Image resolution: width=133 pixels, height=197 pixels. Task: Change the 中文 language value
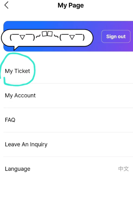[x=123, y=169]
